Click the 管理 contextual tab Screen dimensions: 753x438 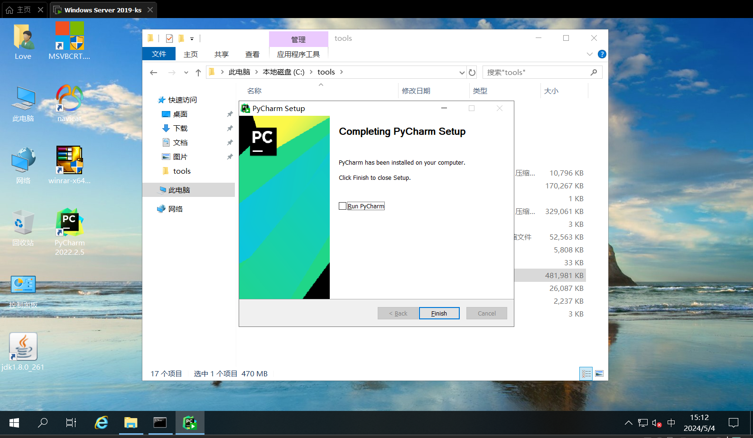click(298, 39)
